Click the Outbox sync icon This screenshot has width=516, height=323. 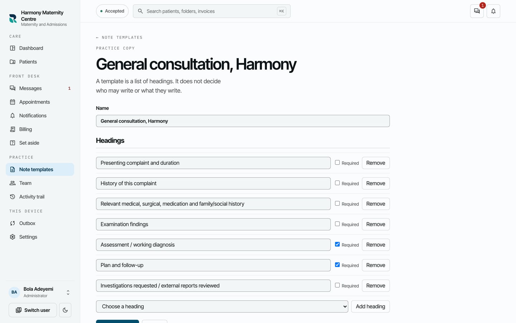pos(13,223)
